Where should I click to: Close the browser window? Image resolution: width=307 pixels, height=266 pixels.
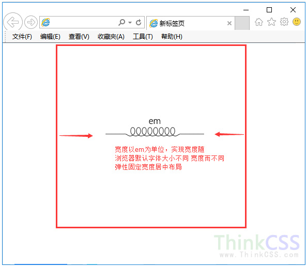[293, 10]
